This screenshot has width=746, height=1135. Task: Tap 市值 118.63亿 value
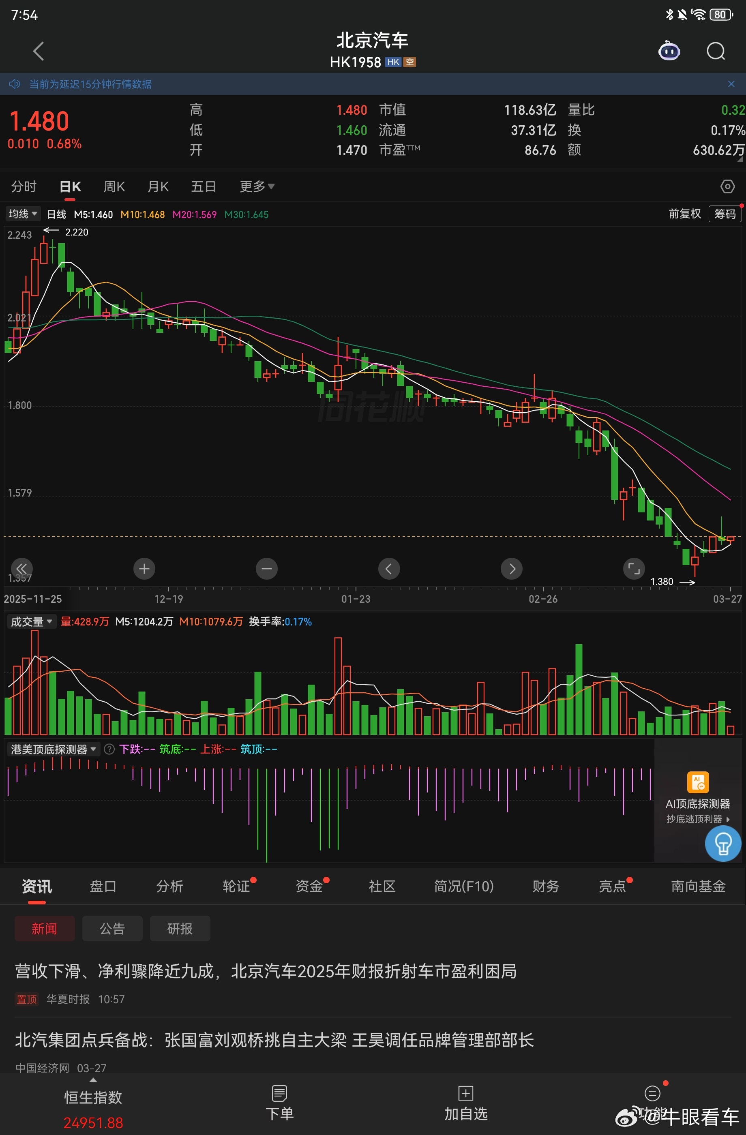[530, 110]
